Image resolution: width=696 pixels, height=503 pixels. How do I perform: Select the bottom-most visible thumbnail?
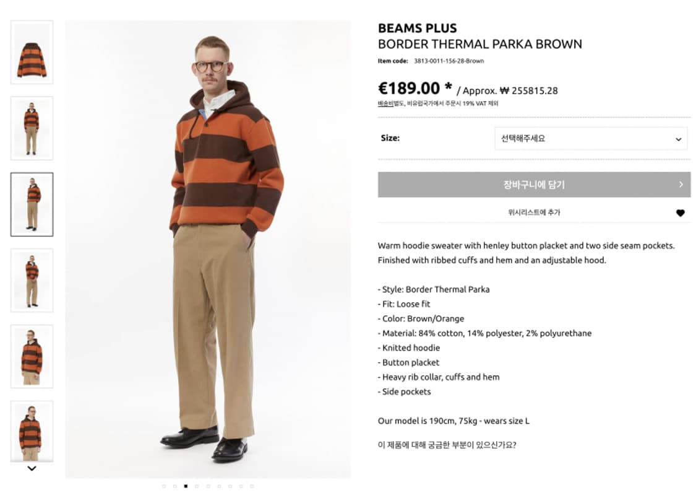click(x=31, y=431)
